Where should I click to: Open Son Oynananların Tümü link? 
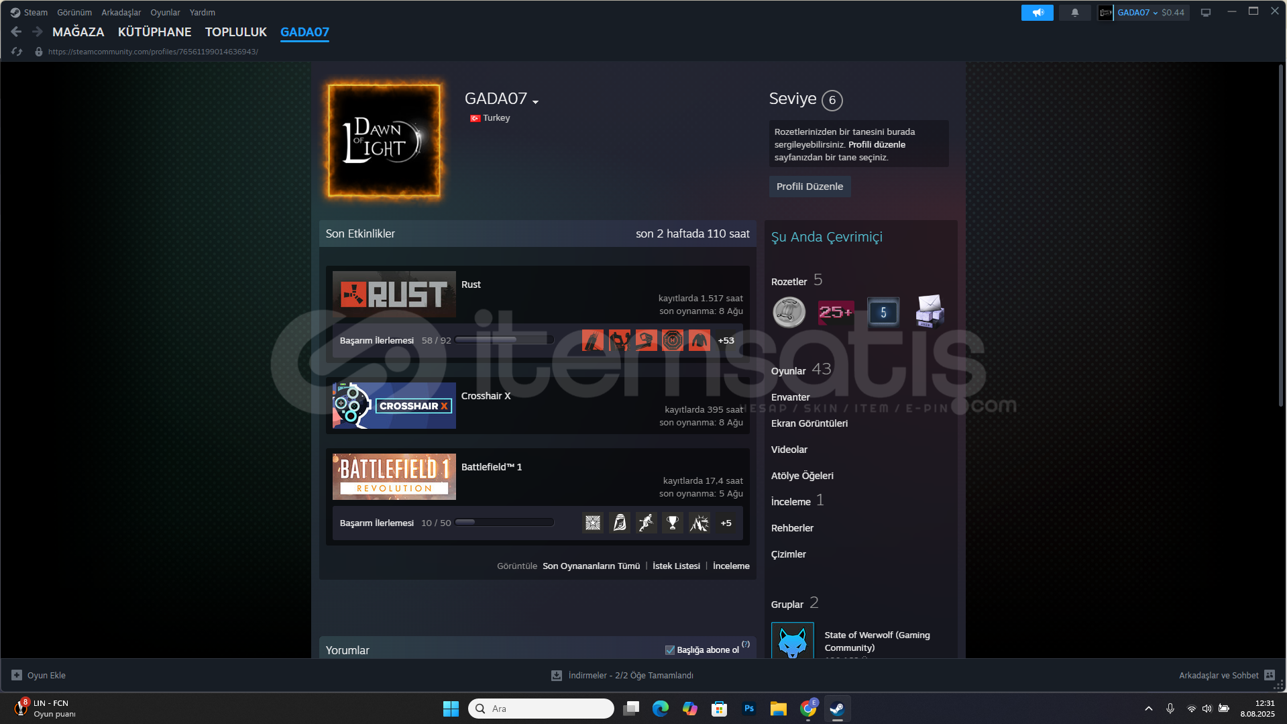(x=591, y=566)
